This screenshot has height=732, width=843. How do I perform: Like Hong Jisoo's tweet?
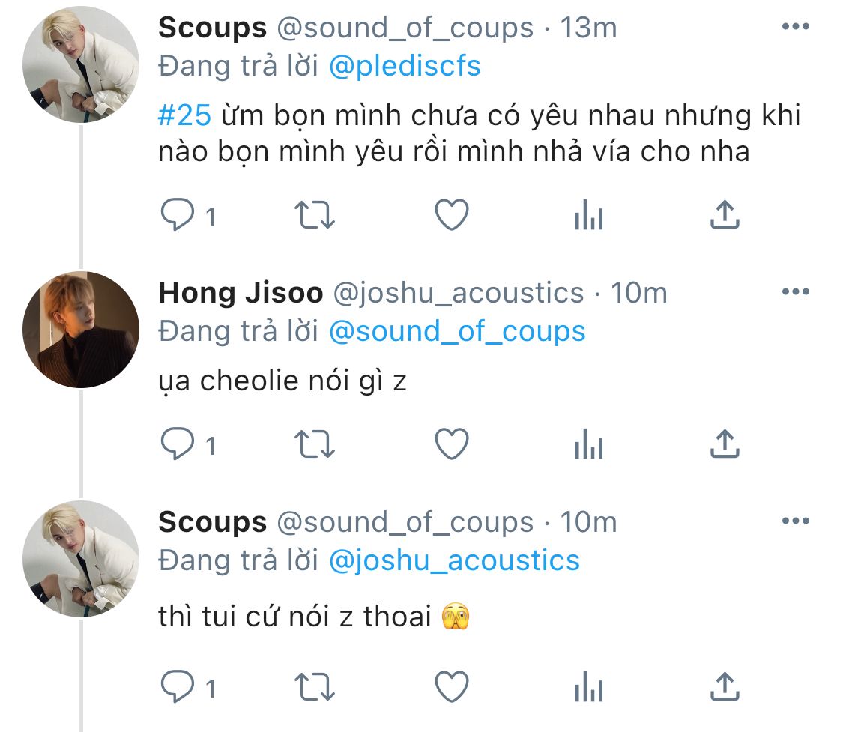452,444
